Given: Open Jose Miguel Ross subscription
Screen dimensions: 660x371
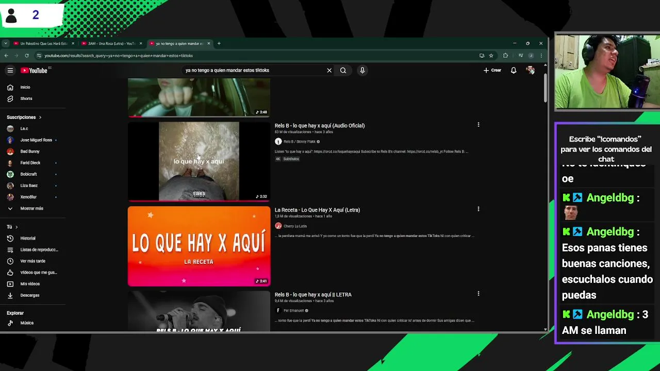Looking at the screenshot, I should (x=36, y=140).
